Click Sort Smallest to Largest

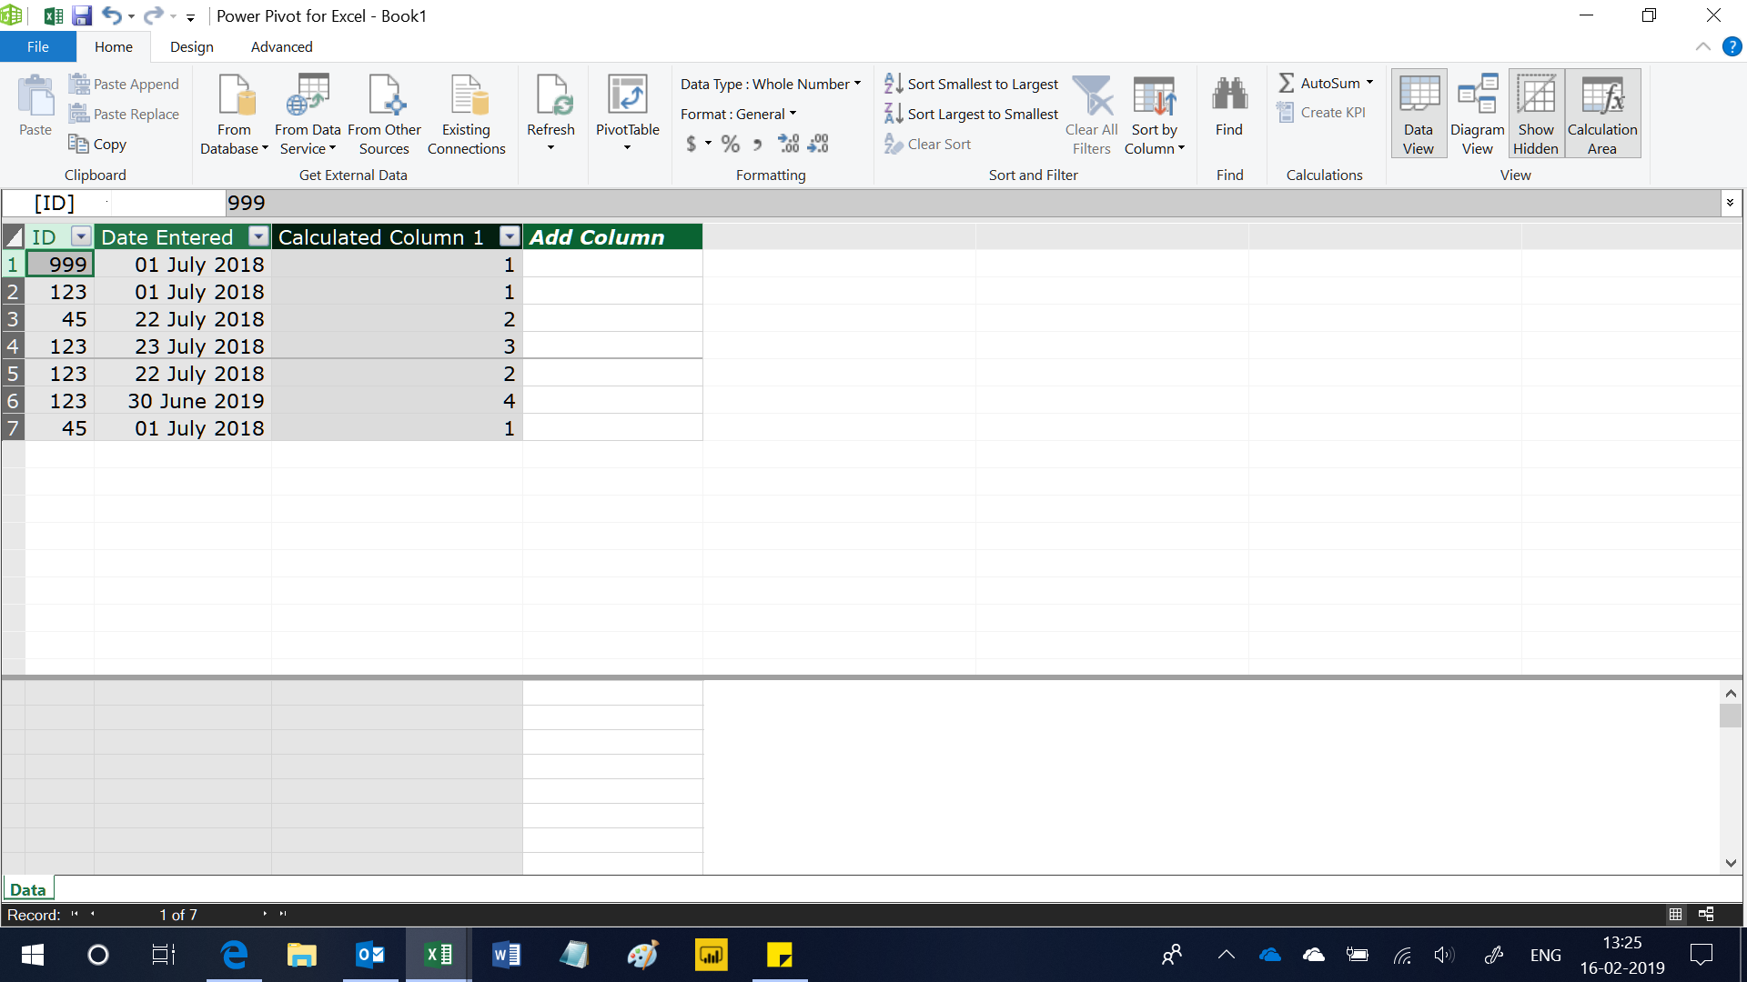click(971, 84)
